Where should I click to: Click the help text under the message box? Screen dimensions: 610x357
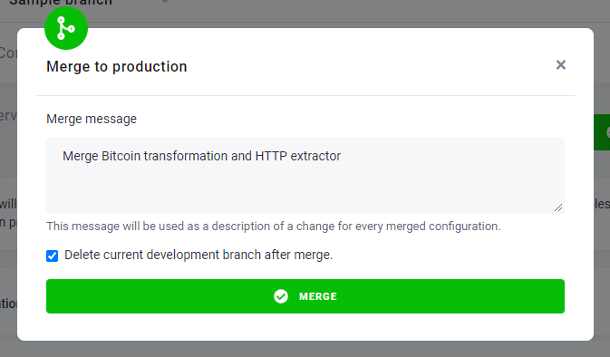(274, 226)
